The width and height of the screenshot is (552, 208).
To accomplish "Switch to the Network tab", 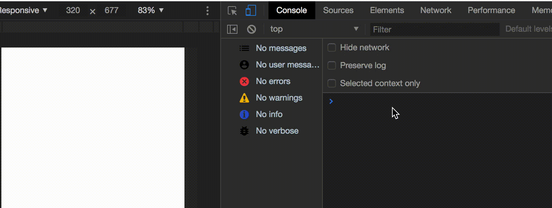I will pos(436,10).
